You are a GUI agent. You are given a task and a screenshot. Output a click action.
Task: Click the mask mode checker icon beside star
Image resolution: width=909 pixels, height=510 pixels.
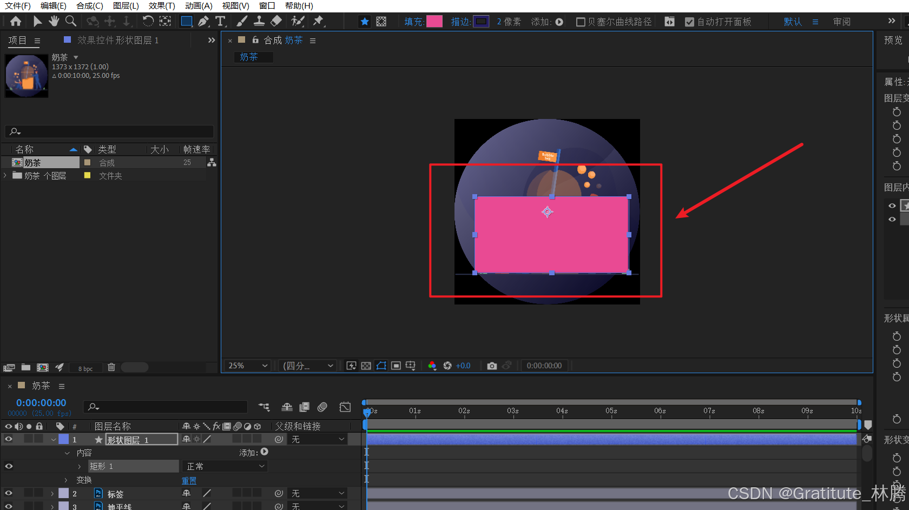click(381, 22)
